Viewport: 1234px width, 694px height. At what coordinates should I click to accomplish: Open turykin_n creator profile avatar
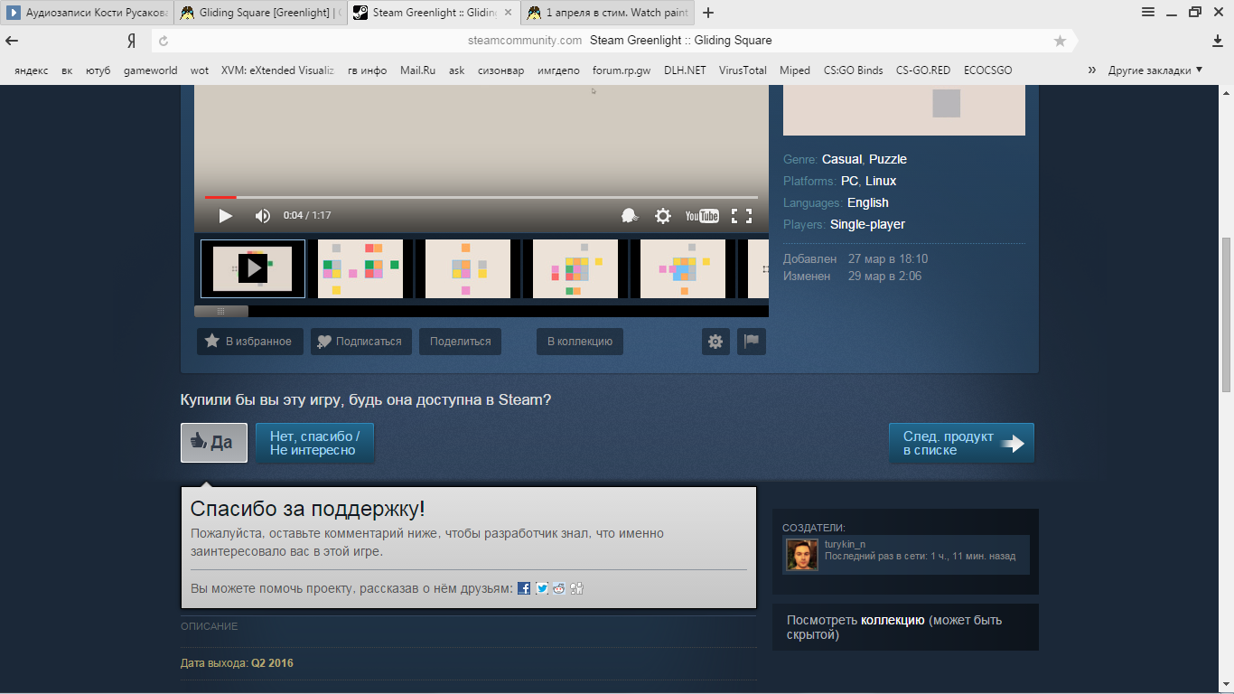[801, 555]
